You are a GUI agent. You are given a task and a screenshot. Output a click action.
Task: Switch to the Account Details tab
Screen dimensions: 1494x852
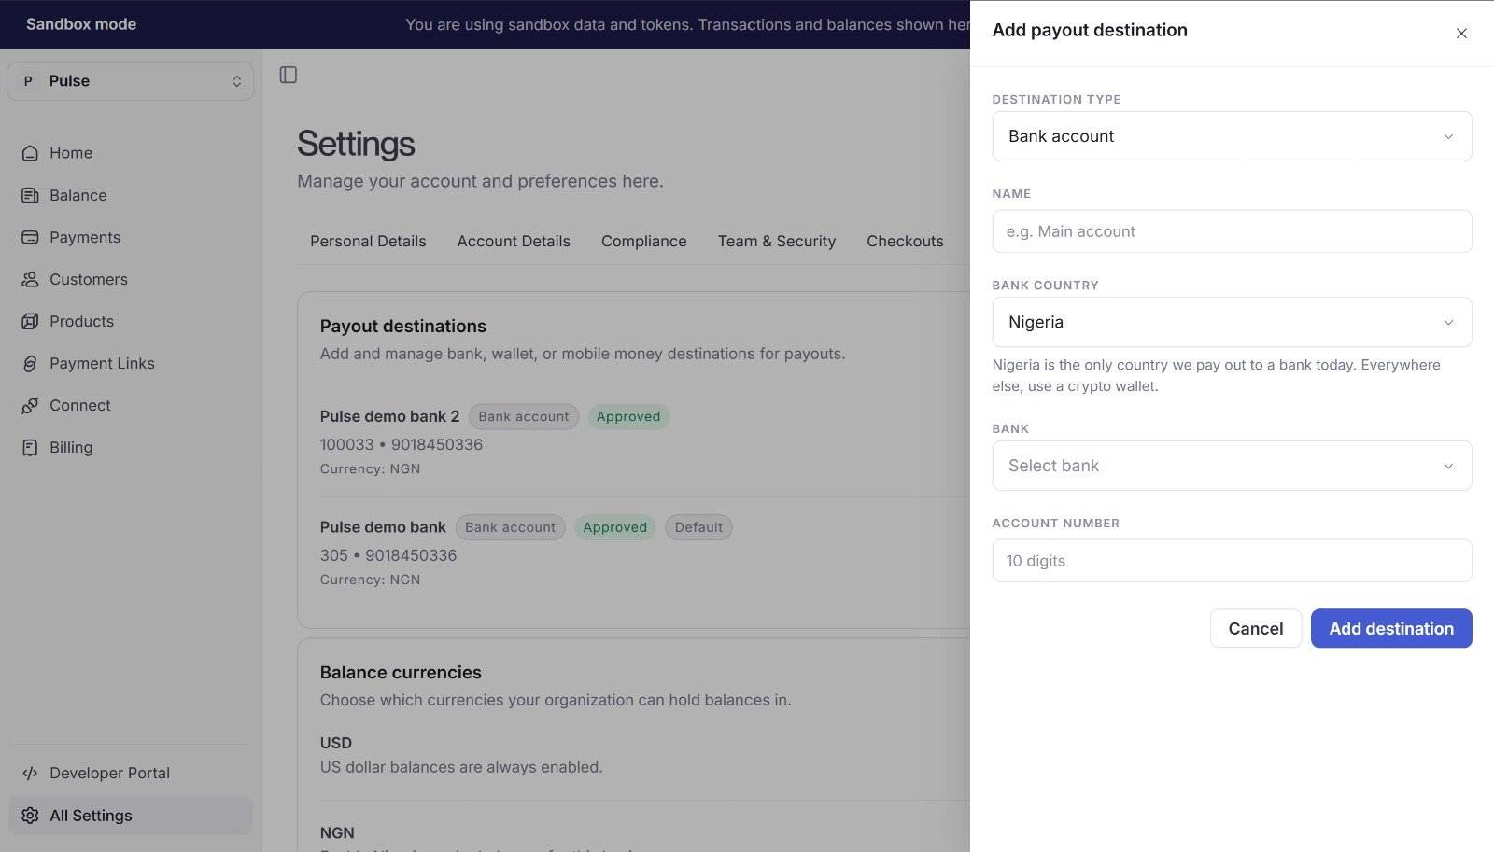pyautogui.click(x=514, y=241)
